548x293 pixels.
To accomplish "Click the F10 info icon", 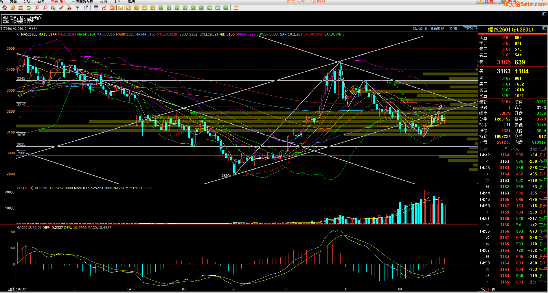I will (21, 8).
